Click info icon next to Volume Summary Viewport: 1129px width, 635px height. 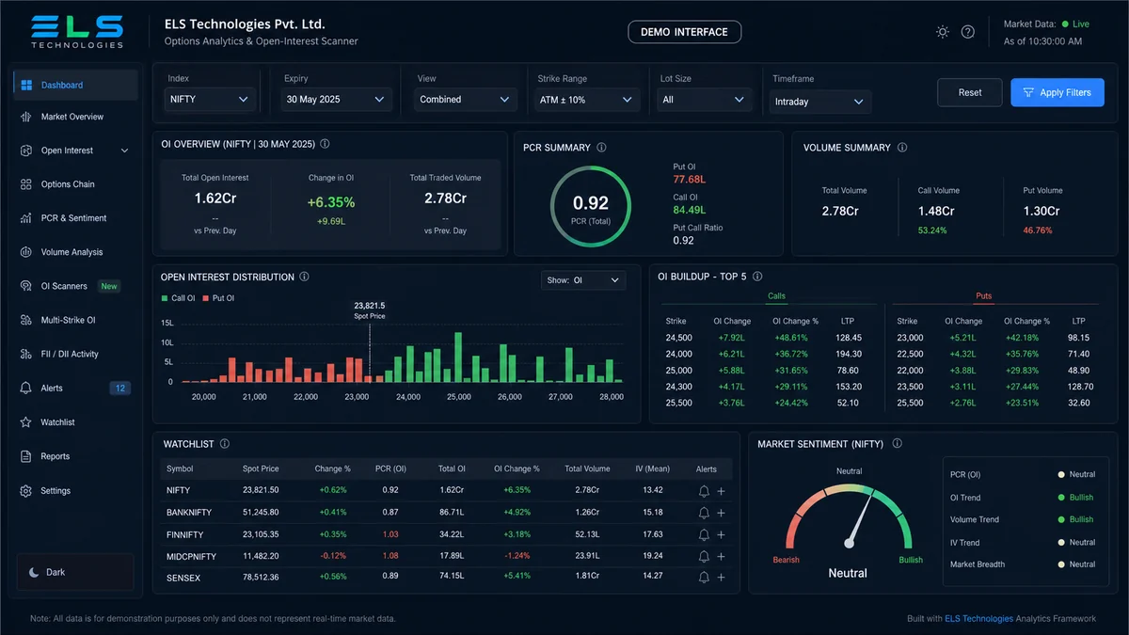point(901,148)
